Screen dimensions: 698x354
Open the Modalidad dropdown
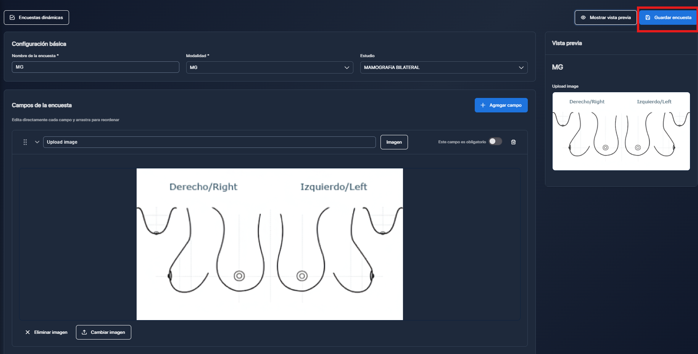pos(269,67)
